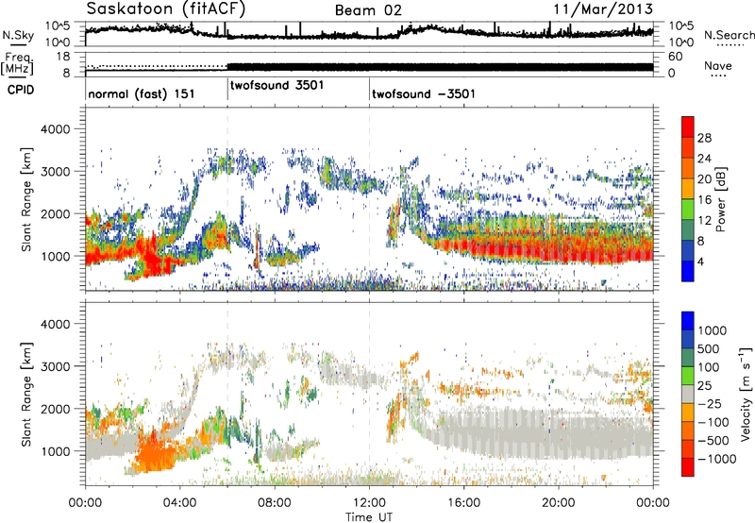Viewport: 755px width, 523px height.
Task: Click the CPID label
Action: (20, 90)
